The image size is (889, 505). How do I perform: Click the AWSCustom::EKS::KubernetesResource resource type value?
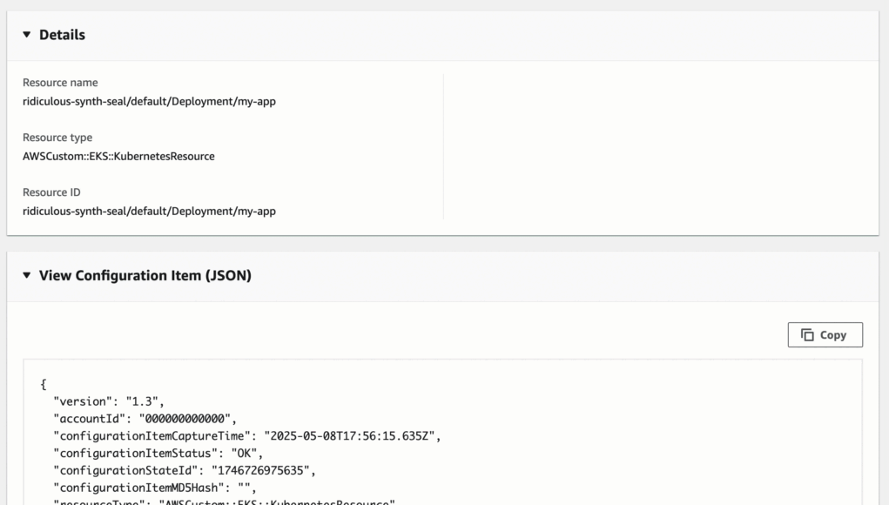click(x=118, y=157)
